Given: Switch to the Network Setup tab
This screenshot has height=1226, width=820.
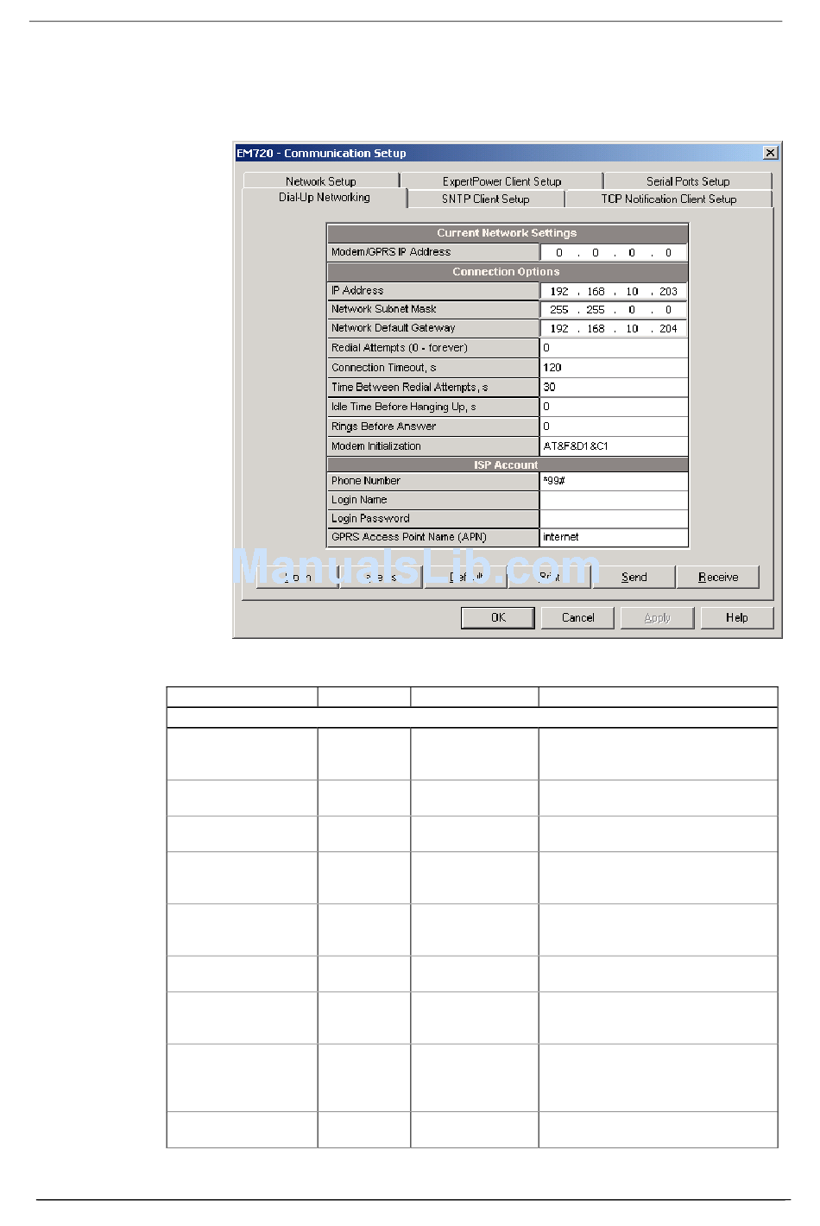Looking at the screenshot, I should point(321,181).
